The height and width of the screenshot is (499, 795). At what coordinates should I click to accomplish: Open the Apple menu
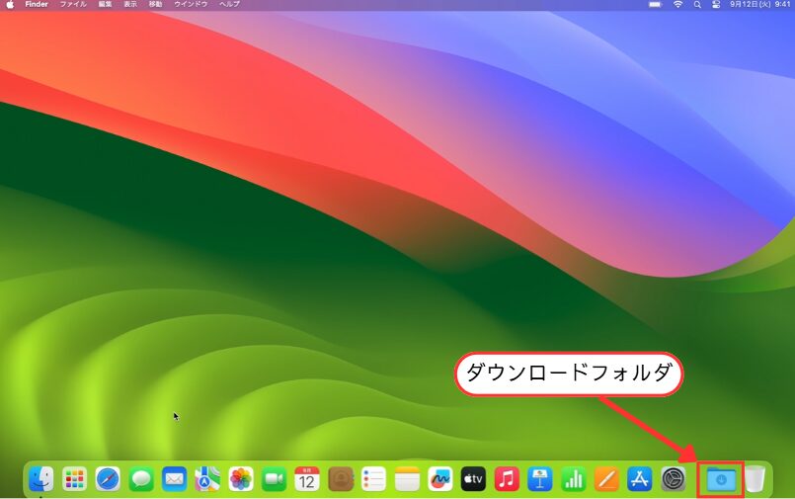point(10,5)
